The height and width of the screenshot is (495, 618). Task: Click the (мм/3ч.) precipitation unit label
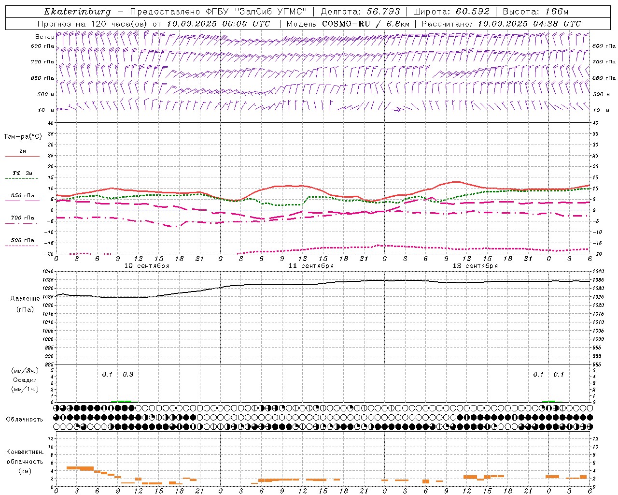(x=25, y=371)
